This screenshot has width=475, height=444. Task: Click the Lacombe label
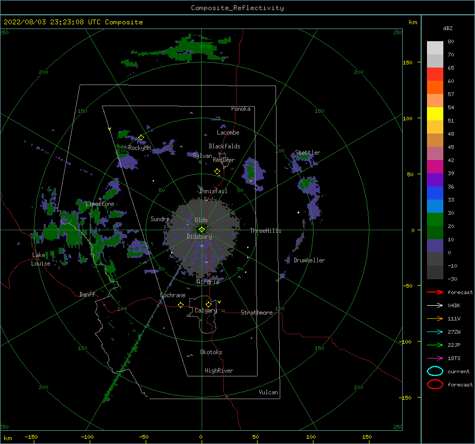coord(228,133)
